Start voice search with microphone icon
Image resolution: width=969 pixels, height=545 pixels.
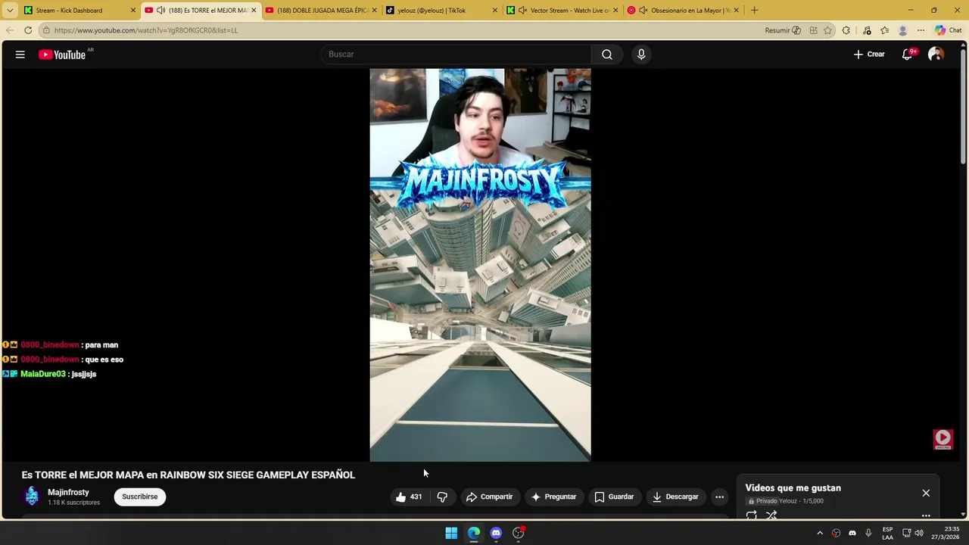641,54
